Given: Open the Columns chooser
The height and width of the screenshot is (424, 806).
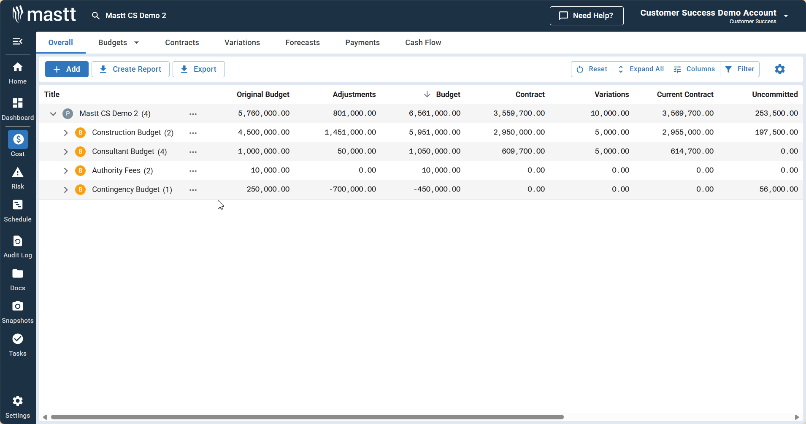Looking at the screenshot, I should pos(695,69).
